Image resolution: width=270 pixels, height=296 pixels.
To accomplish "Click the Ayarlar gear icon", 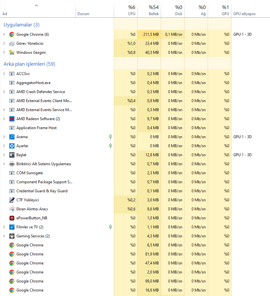I will coord(12,146).
